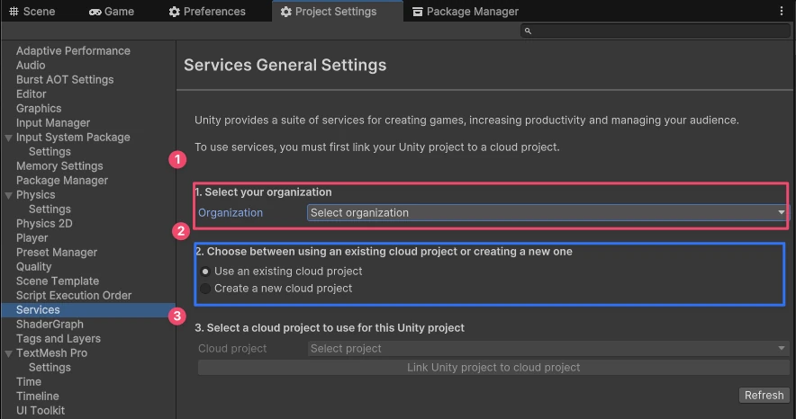
Task: Click the Project Settings tab gear icon
Action: tap(286, 11)
